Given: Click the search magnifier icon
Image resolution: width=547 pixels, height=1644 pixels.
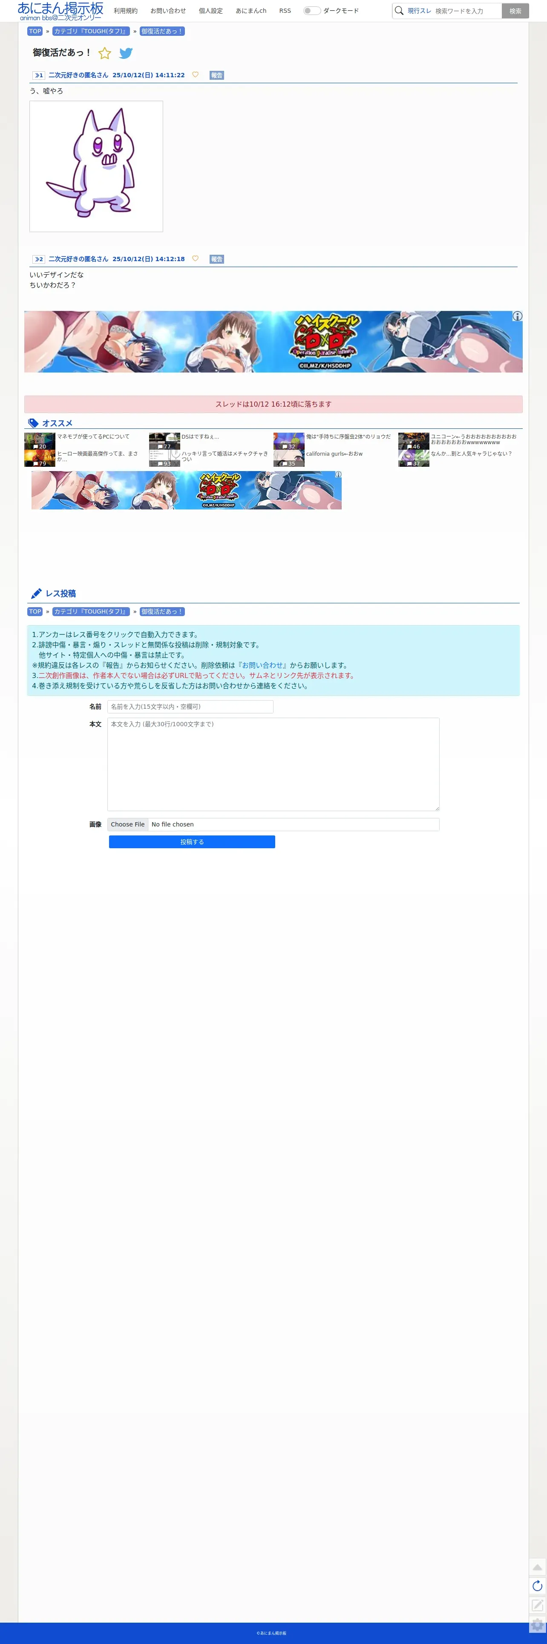Looking at the screenshot, I should click(x=399, y=11).
